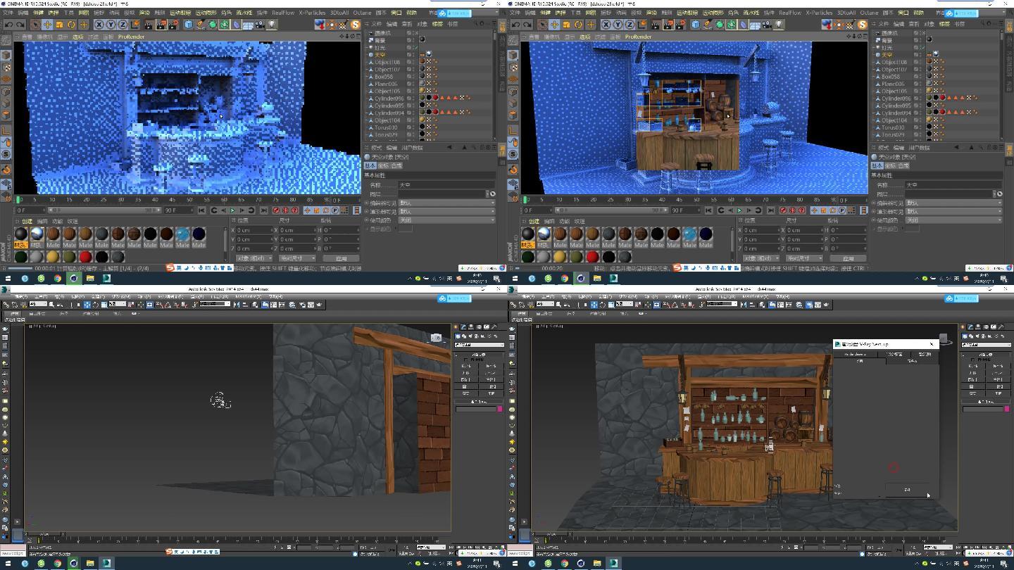Viewport: 1014px width, 570px height.
Task: Click 名称 field 天空 in left Cinema 4D window
Action: (447, 184)
